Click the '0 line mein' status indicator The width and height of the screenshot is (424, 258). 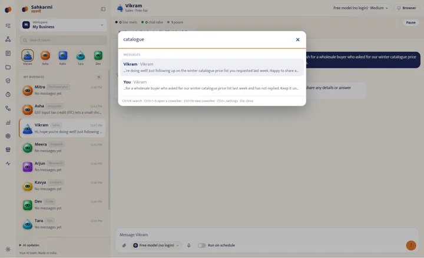tap(126, 22)
